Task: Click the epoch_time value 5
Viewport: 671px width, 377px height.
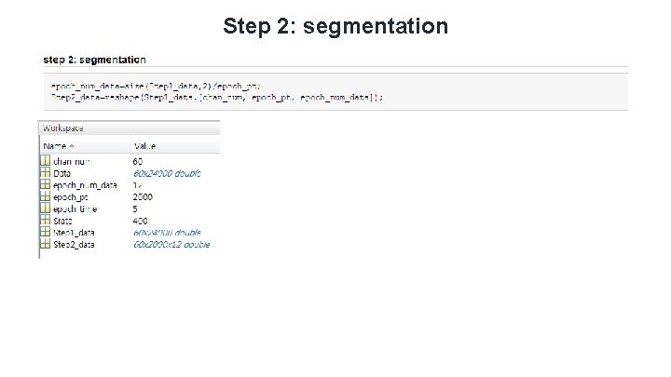Action: 135,209
